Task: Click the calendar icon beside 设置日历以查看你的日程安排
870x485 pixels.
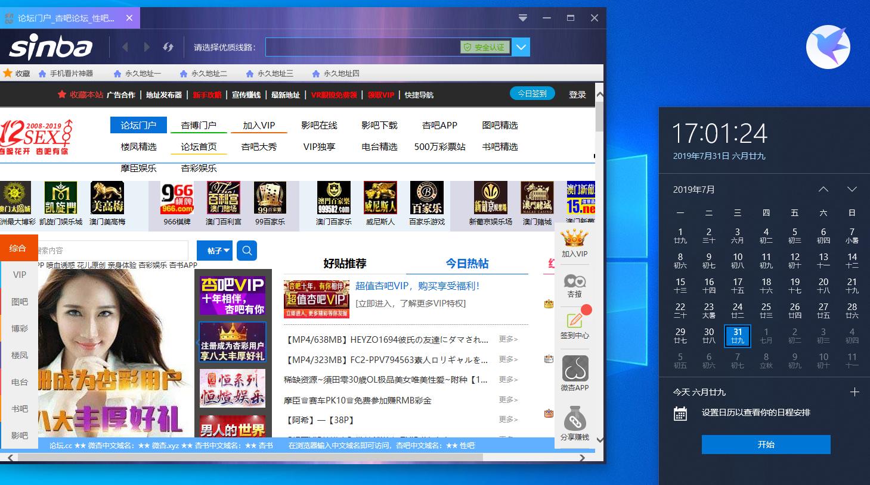Action: 680,413
